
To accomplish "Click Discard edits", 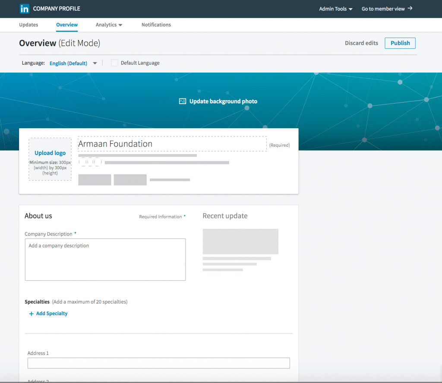I will click(x=361, y=43).
